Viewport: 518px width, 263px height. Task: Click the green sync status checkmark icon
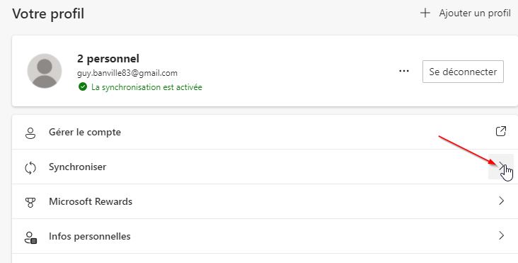click(83, 87)
